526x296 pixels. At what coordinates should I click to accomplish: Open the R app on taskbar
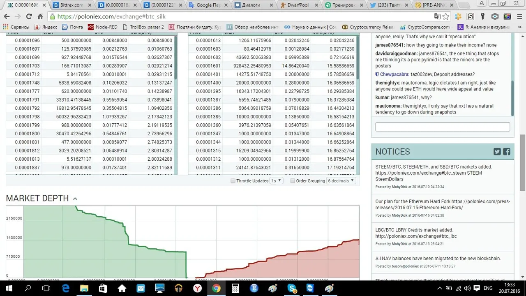click(x=254, y=288)
